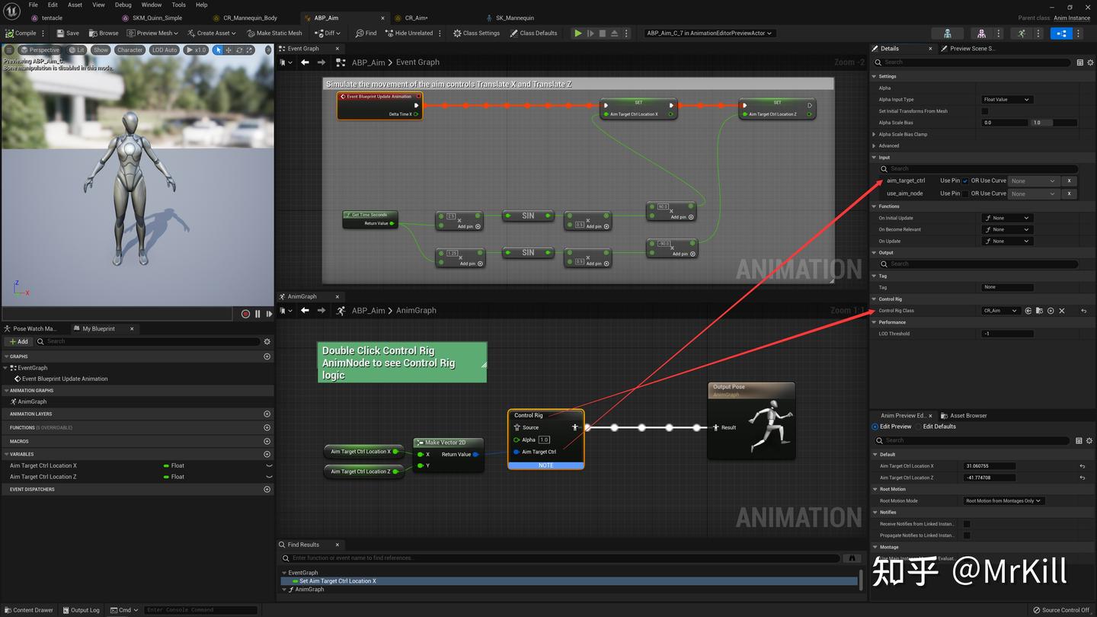This screenshot has height=617, width=1097.
Task: Uncheck Use Pin for aim_target_ctrl
Action: pos(965,181)
